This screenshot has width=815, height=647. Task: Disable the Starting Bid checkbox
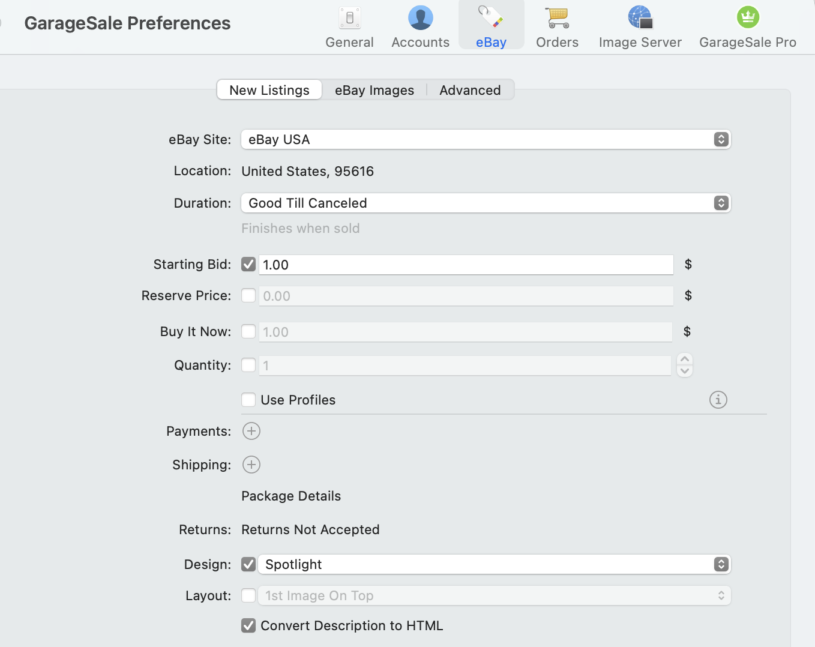coord(248,265)
